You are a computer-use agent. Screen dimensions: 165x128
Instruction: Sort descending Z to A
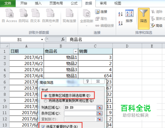point(120,23)
